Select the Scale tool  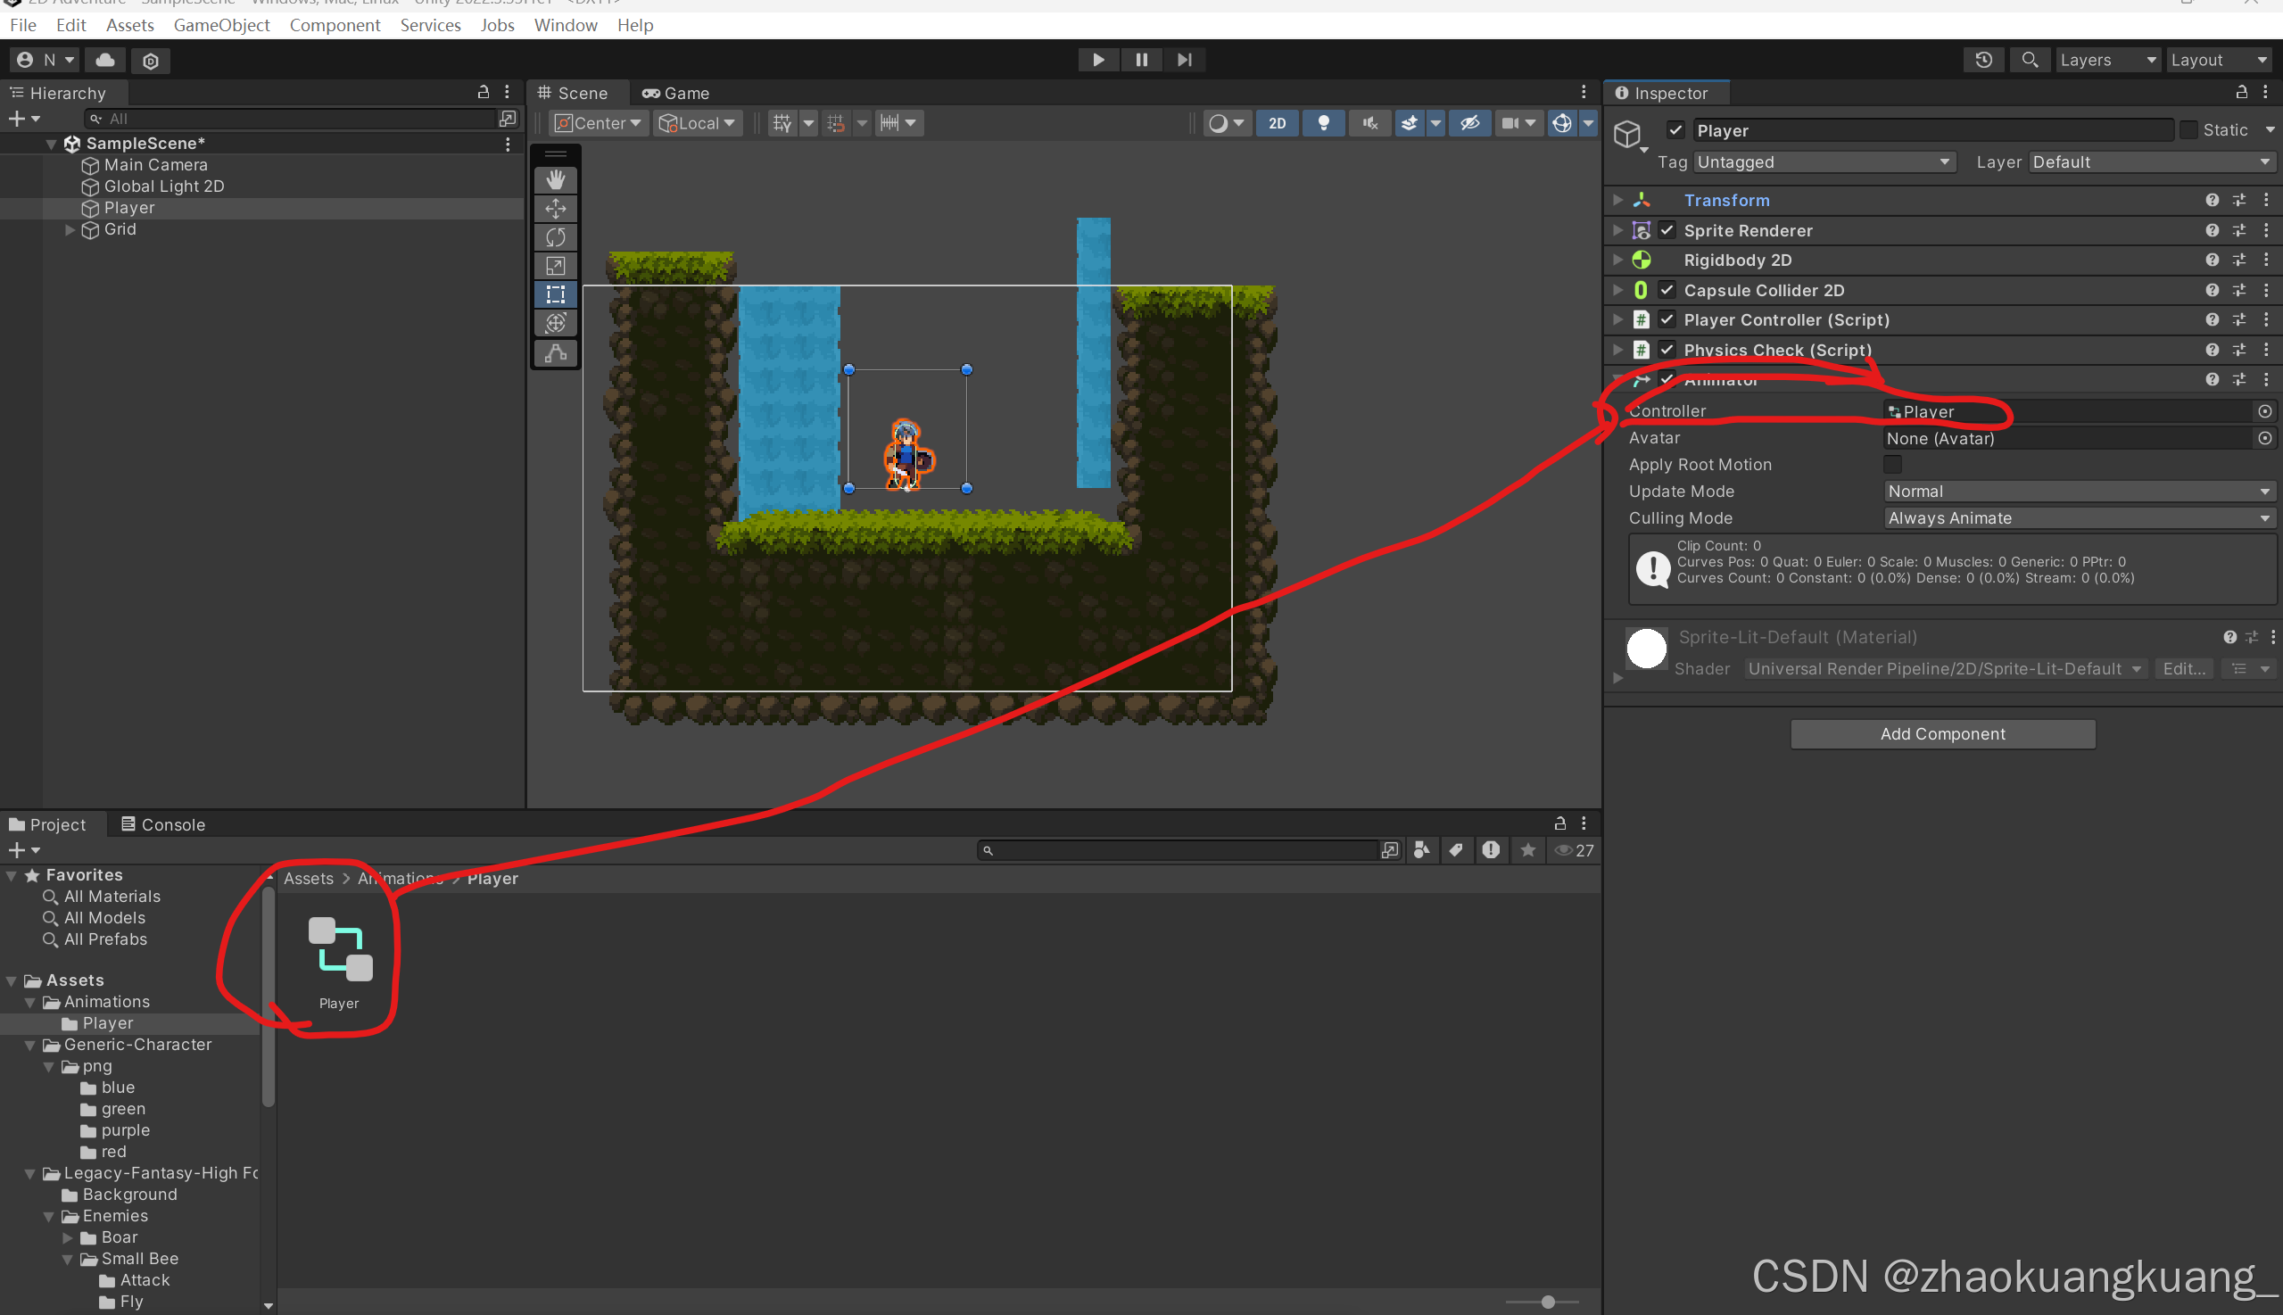click(x=556, y=266)
